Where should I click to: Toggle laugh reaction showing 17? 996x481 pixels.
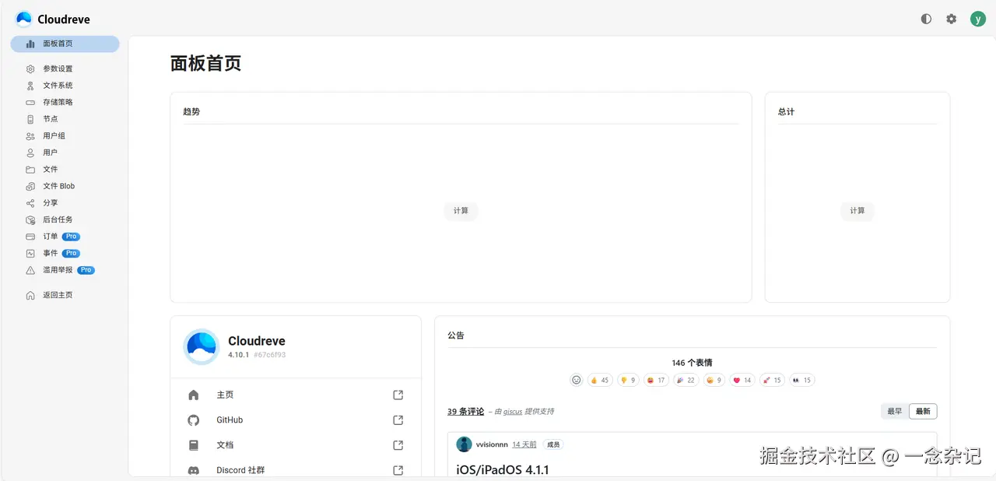656,380
